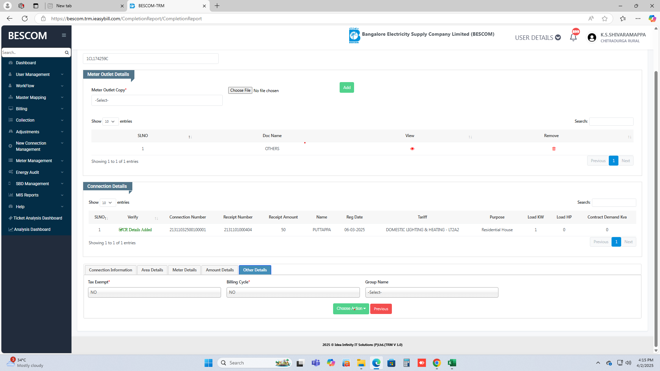Click Connection Details page 1 button

(616, 242)
